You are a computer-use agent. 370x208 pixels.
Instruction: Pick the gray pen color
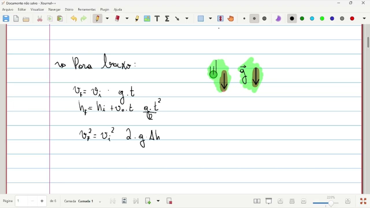(342, 18)
